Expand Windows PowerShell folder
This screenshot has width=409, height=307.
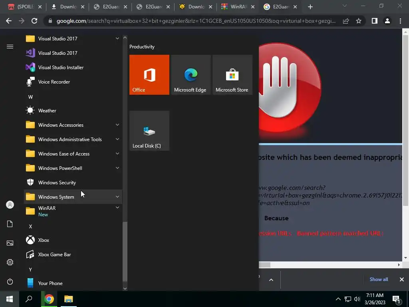click(73, 168)
